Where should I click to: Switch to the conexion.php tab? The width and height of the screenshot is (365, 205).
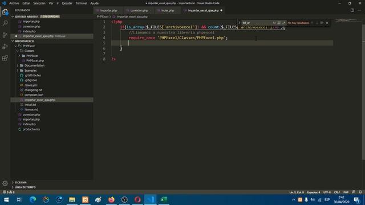point(139,10)
